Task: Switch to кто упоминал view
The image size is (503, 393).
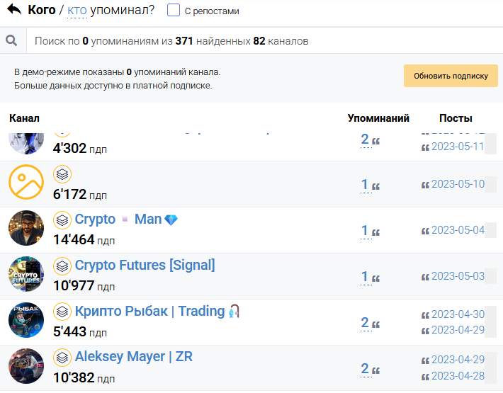Action: coord(77,10)
